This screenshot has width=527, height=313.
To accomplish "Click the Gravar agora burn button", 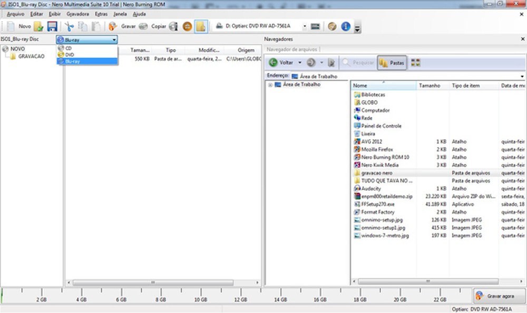I will 499,296.
